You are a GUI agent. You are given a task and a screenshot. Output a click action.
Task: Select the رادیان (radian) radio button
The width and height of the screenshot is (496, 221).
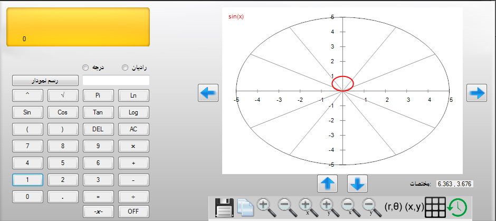coord(125,68)
